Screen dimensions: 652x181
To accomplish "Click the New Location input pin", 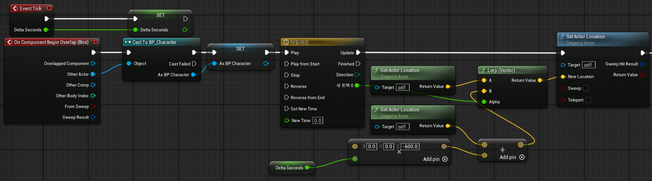I will tap(563, 77).
